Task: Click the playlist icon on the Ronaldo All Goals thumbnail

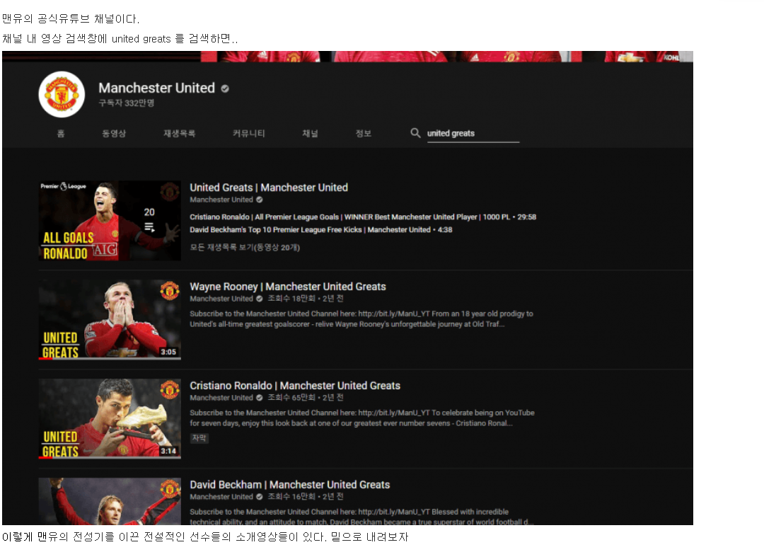Action: [x=149, y=227]
